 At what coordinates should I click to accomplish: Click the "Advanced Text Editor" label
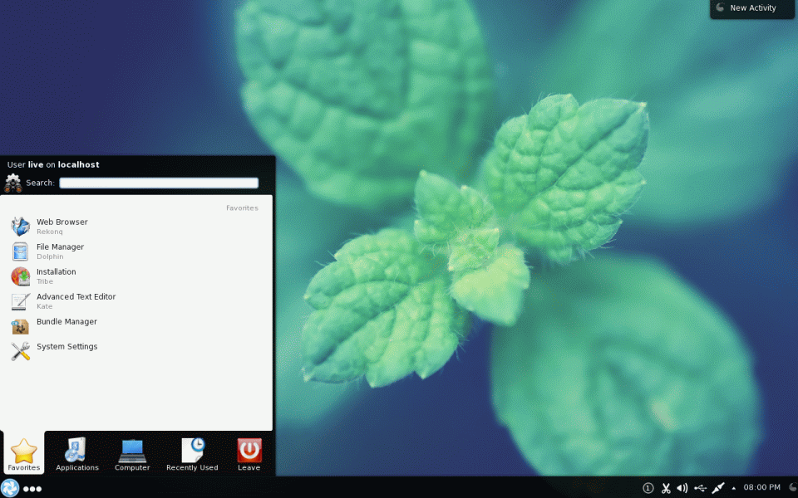pos(76,297)
